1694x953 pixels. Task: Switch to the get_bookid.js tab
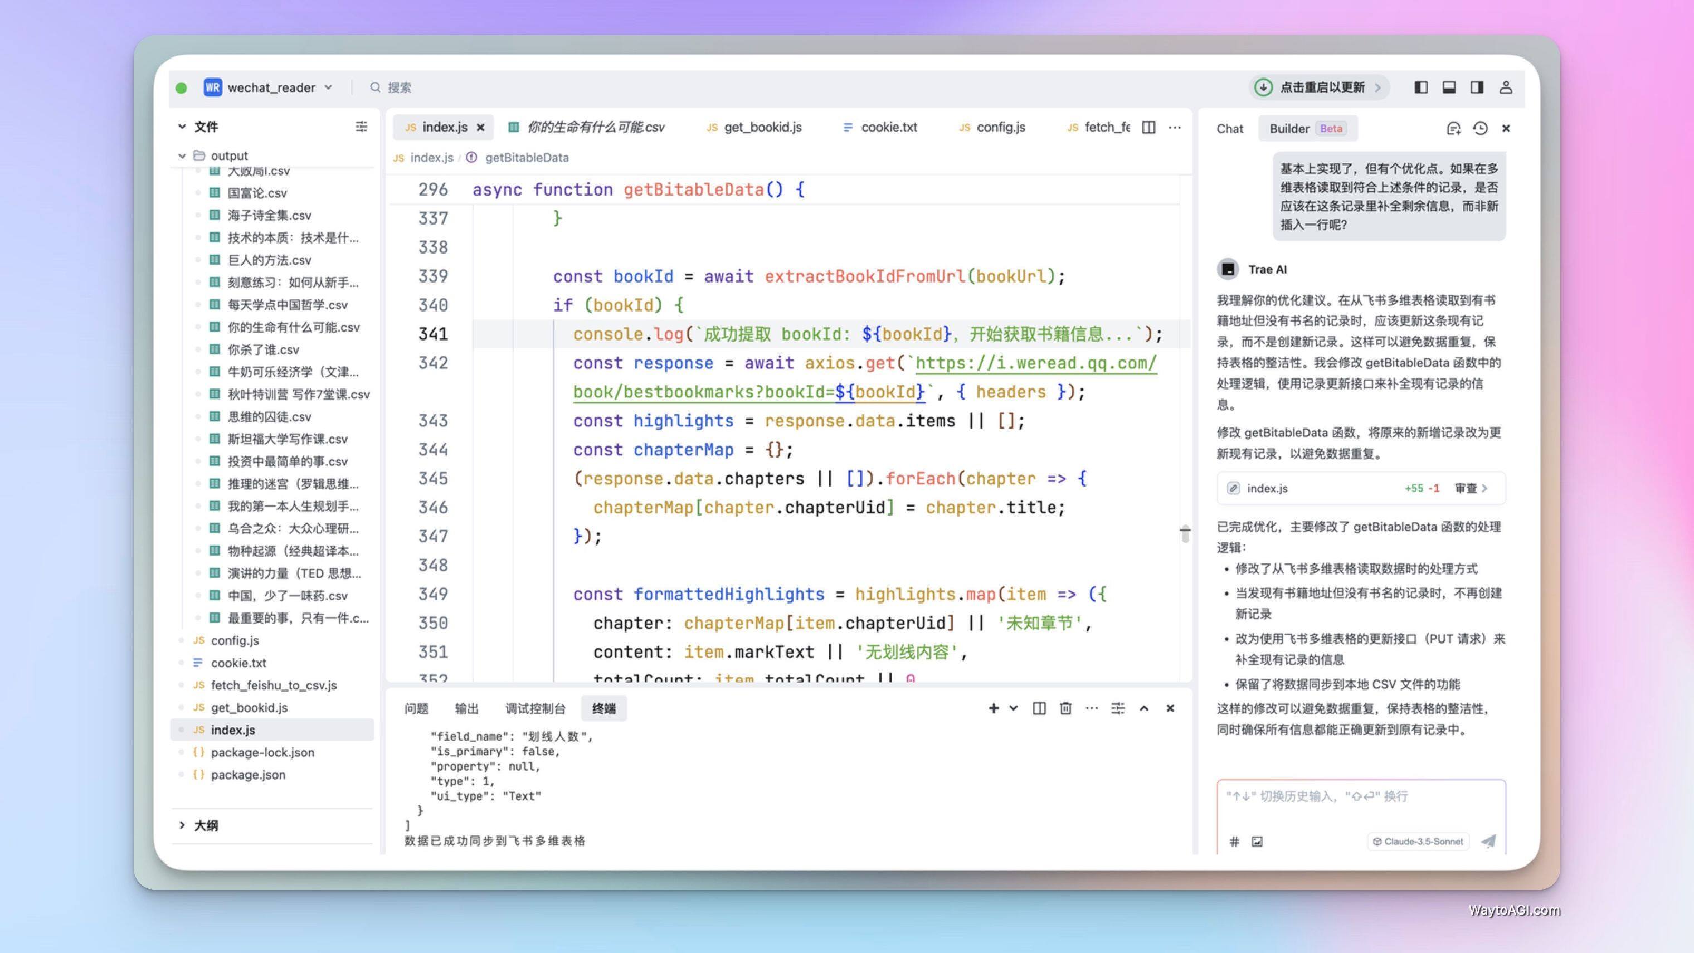click(762, 127)
